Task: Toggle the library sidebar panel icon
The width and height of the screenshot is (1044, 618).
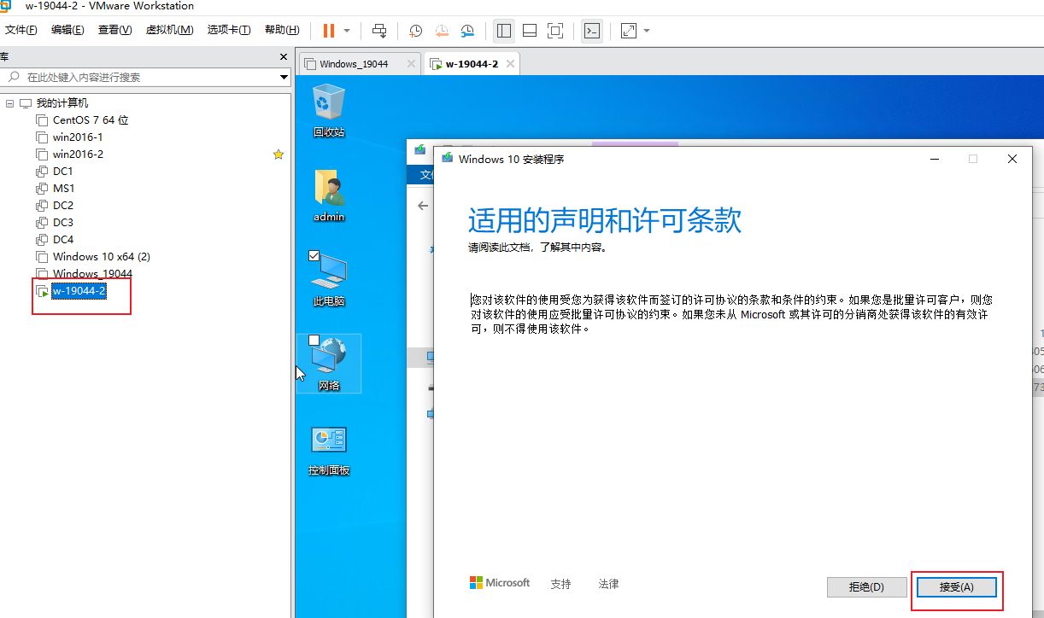Action: (x=503, y=31)
